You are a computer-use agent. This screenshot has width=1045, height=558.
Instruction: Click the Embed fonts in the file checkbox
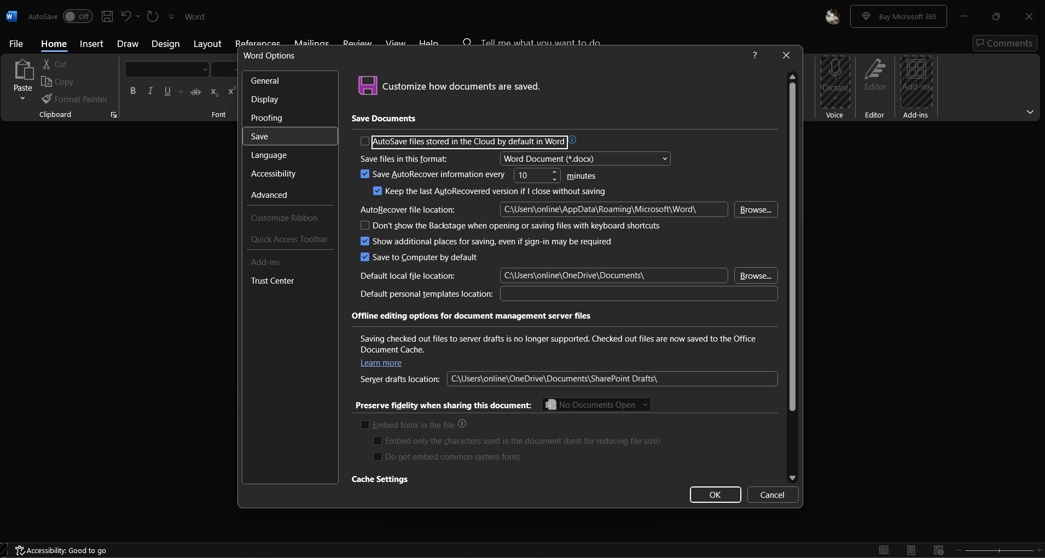tap(365, 425)
